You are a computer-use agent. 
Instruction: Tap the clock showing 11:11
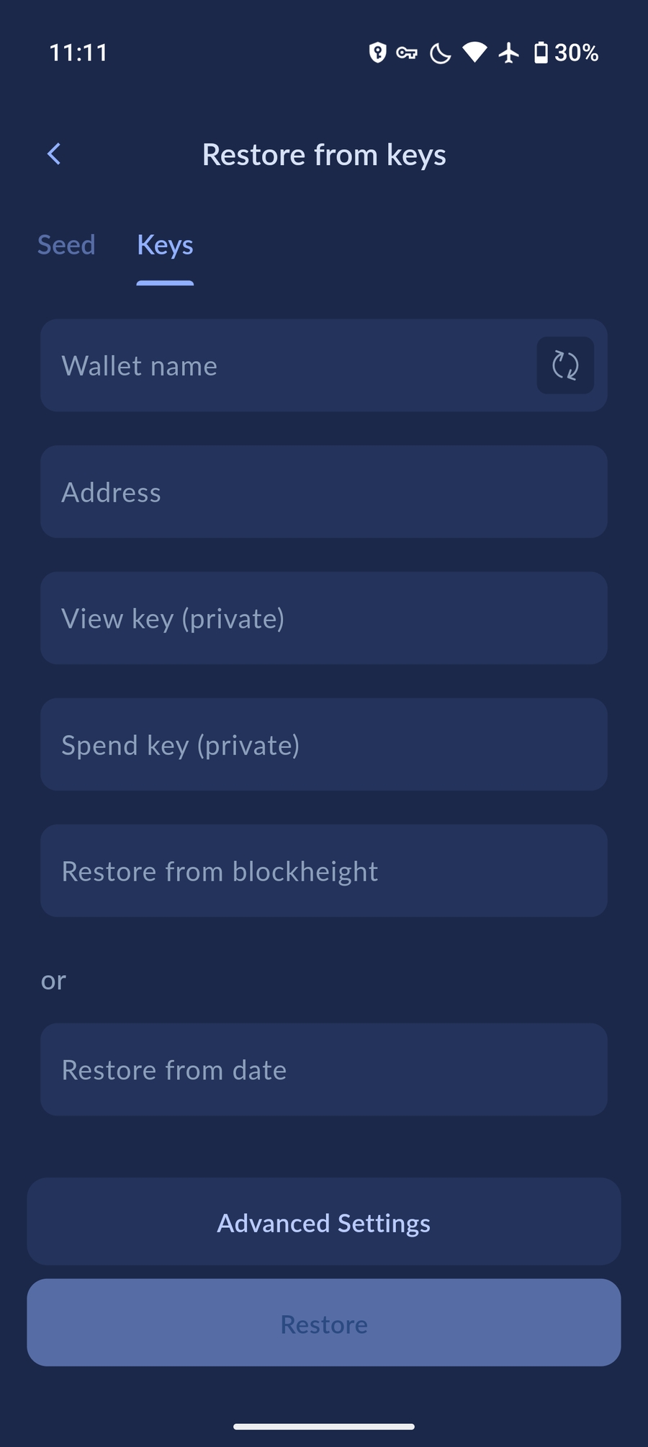point(79,53)
